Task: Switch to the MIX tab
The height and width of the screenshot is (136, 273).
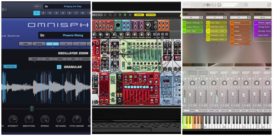Action: (x=267, y=69)
